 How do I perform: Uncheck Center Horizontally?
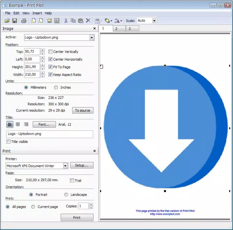click(50, 59)
